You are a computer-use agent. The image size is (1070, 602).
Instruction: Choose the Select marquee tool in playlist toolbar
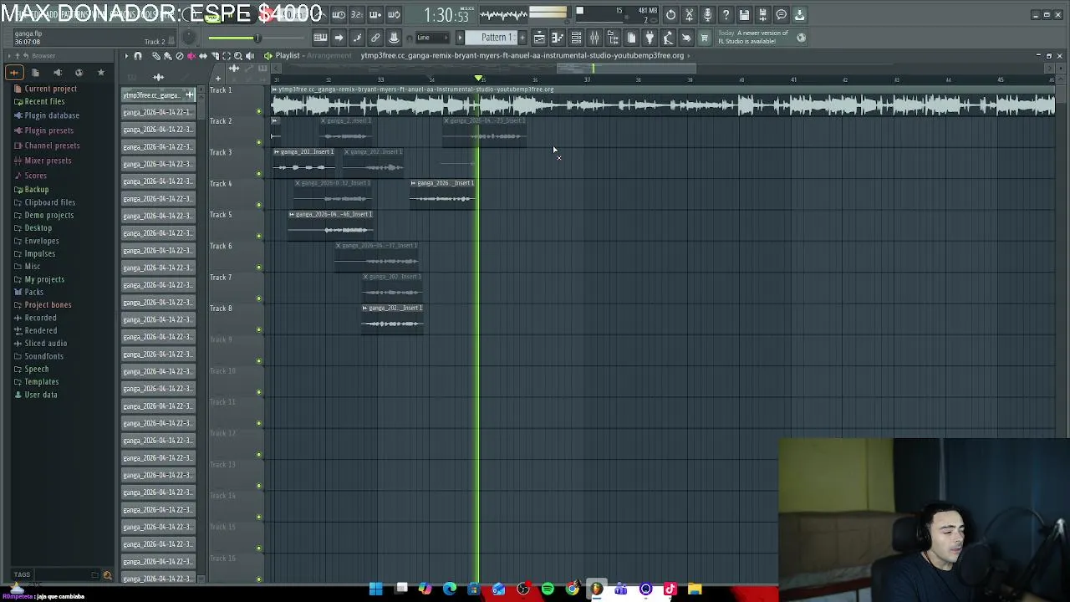[x=227, y=56]
